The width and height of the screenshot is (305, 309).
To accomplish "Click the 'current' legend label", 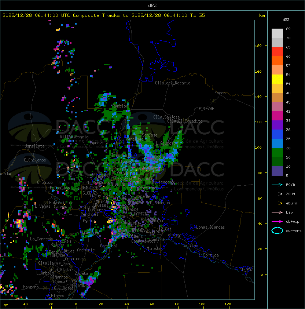I will tap(294, 231).
